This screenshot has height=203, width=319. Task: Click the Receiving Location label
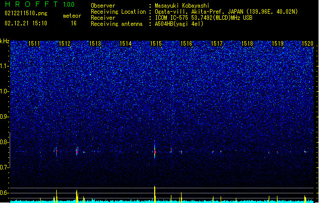pyautogui.click(x=118, y=12)
